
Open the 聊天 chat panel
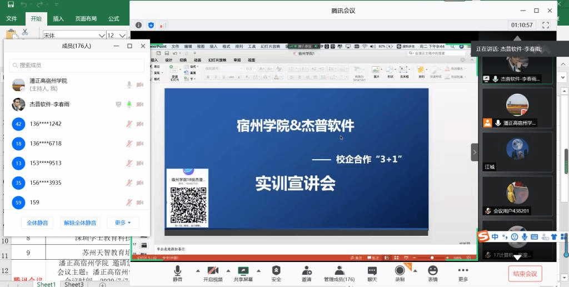[x=372, y=270]
